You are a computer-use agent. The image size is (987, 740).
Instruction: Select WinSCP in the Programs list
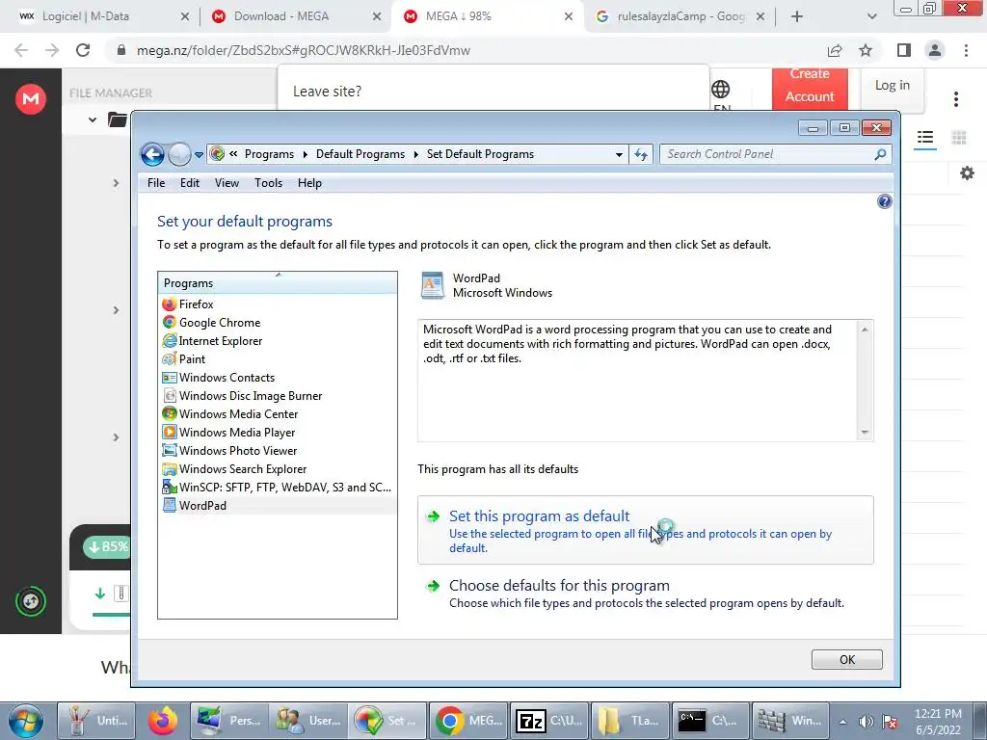tap(277, 487)
